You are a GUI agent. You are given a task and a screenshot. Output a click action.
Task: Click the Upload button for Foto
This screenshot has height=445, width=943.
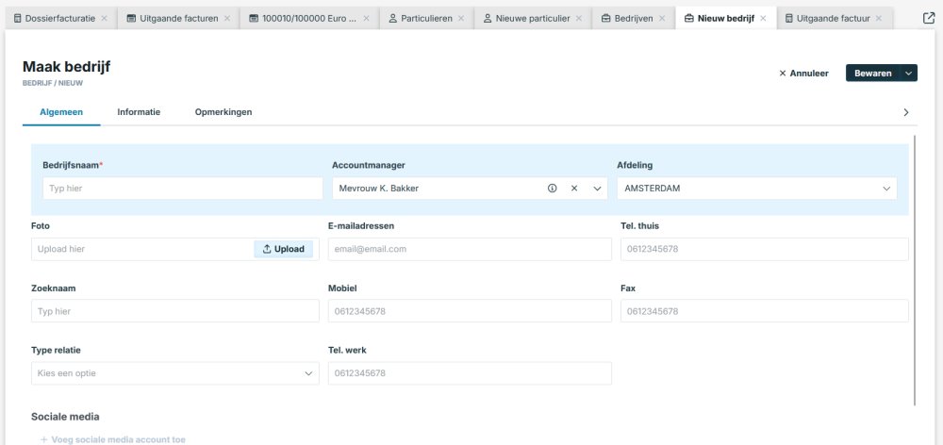[x=283, y=249]
